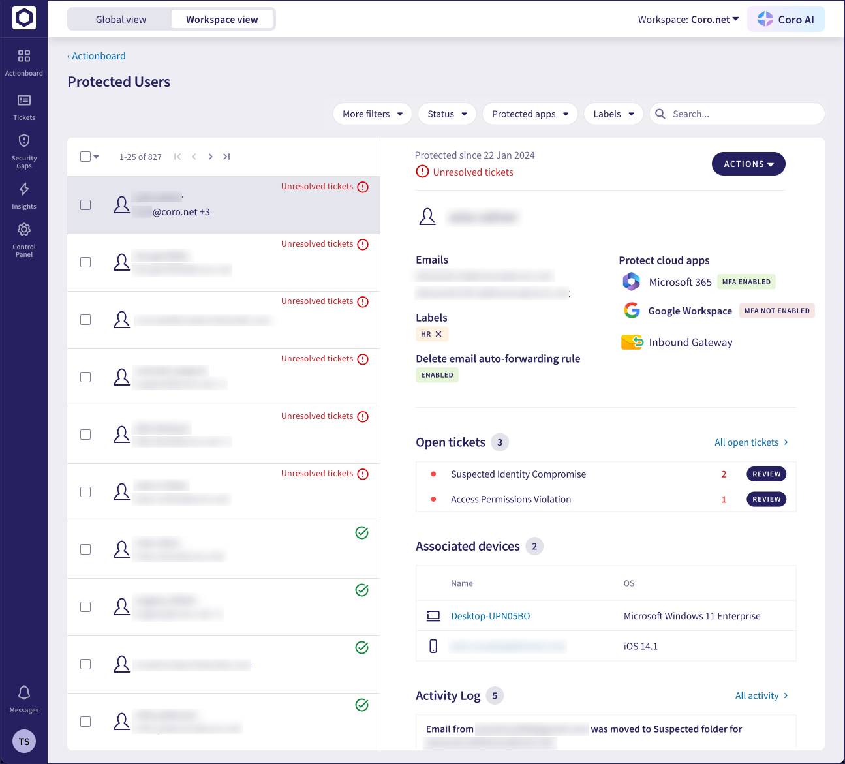Check the second user row checkbox
This screenshot has height=764, width=845.
[85, 262]
